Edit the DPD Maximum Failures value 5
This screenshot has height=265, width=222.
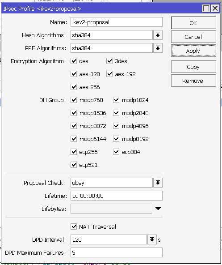click(x=117, y=252)
